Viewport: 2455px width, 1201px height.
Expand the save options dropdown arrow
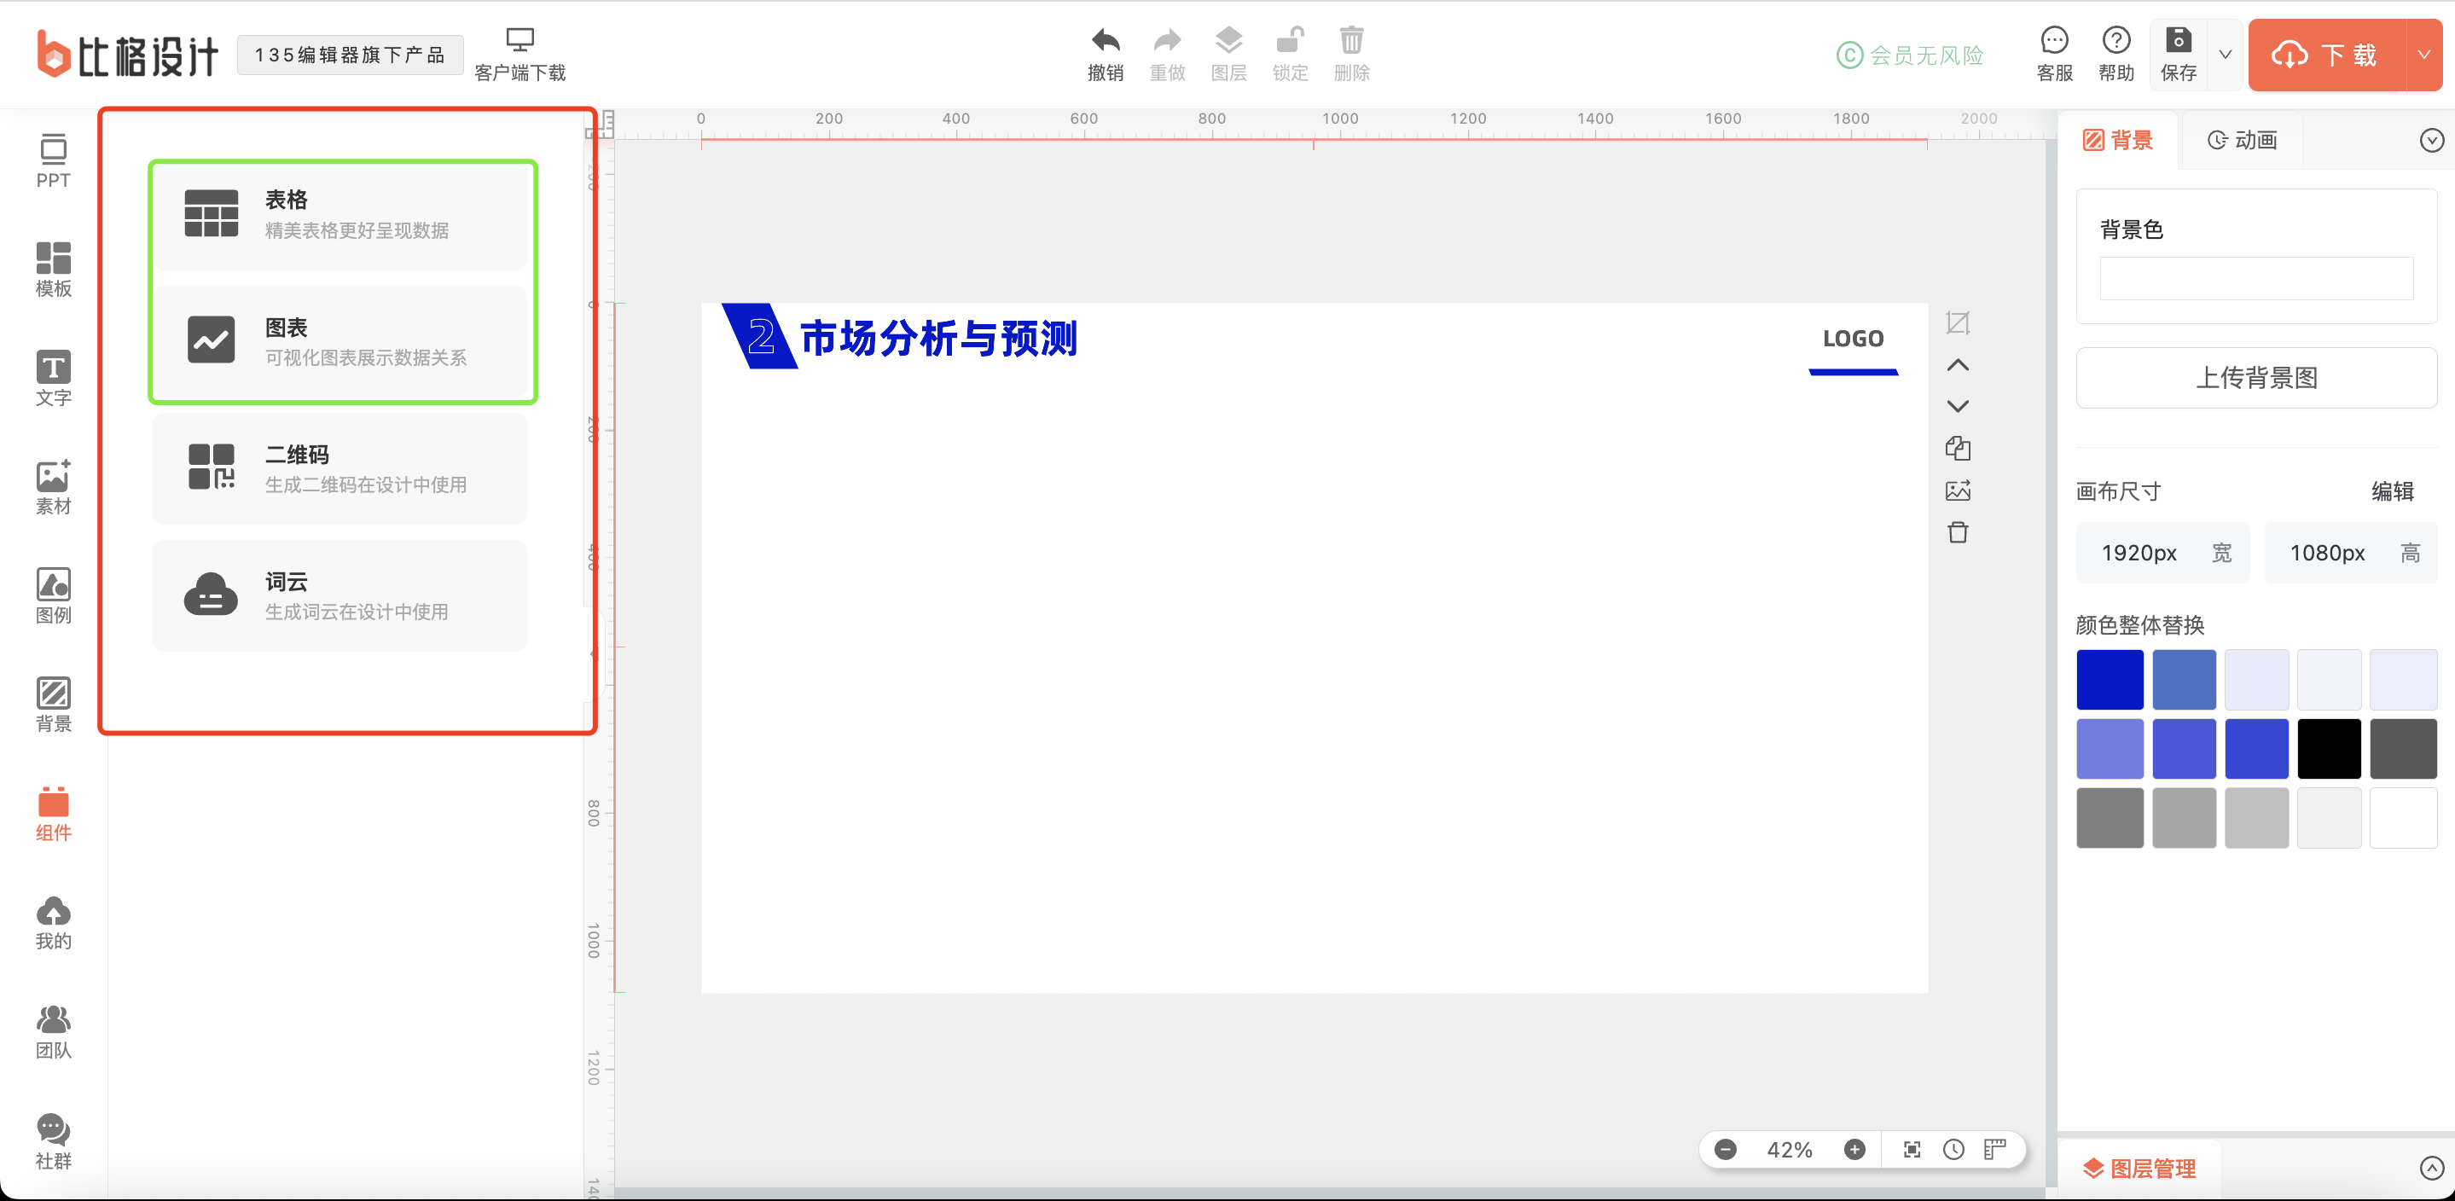[x=2226, y=55]
